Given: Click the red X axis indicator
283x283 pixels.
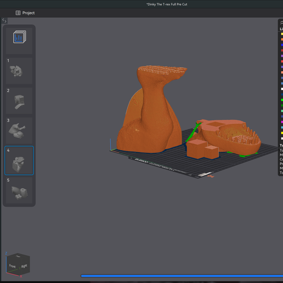Looking at the screenshot, I should point(21,276).
